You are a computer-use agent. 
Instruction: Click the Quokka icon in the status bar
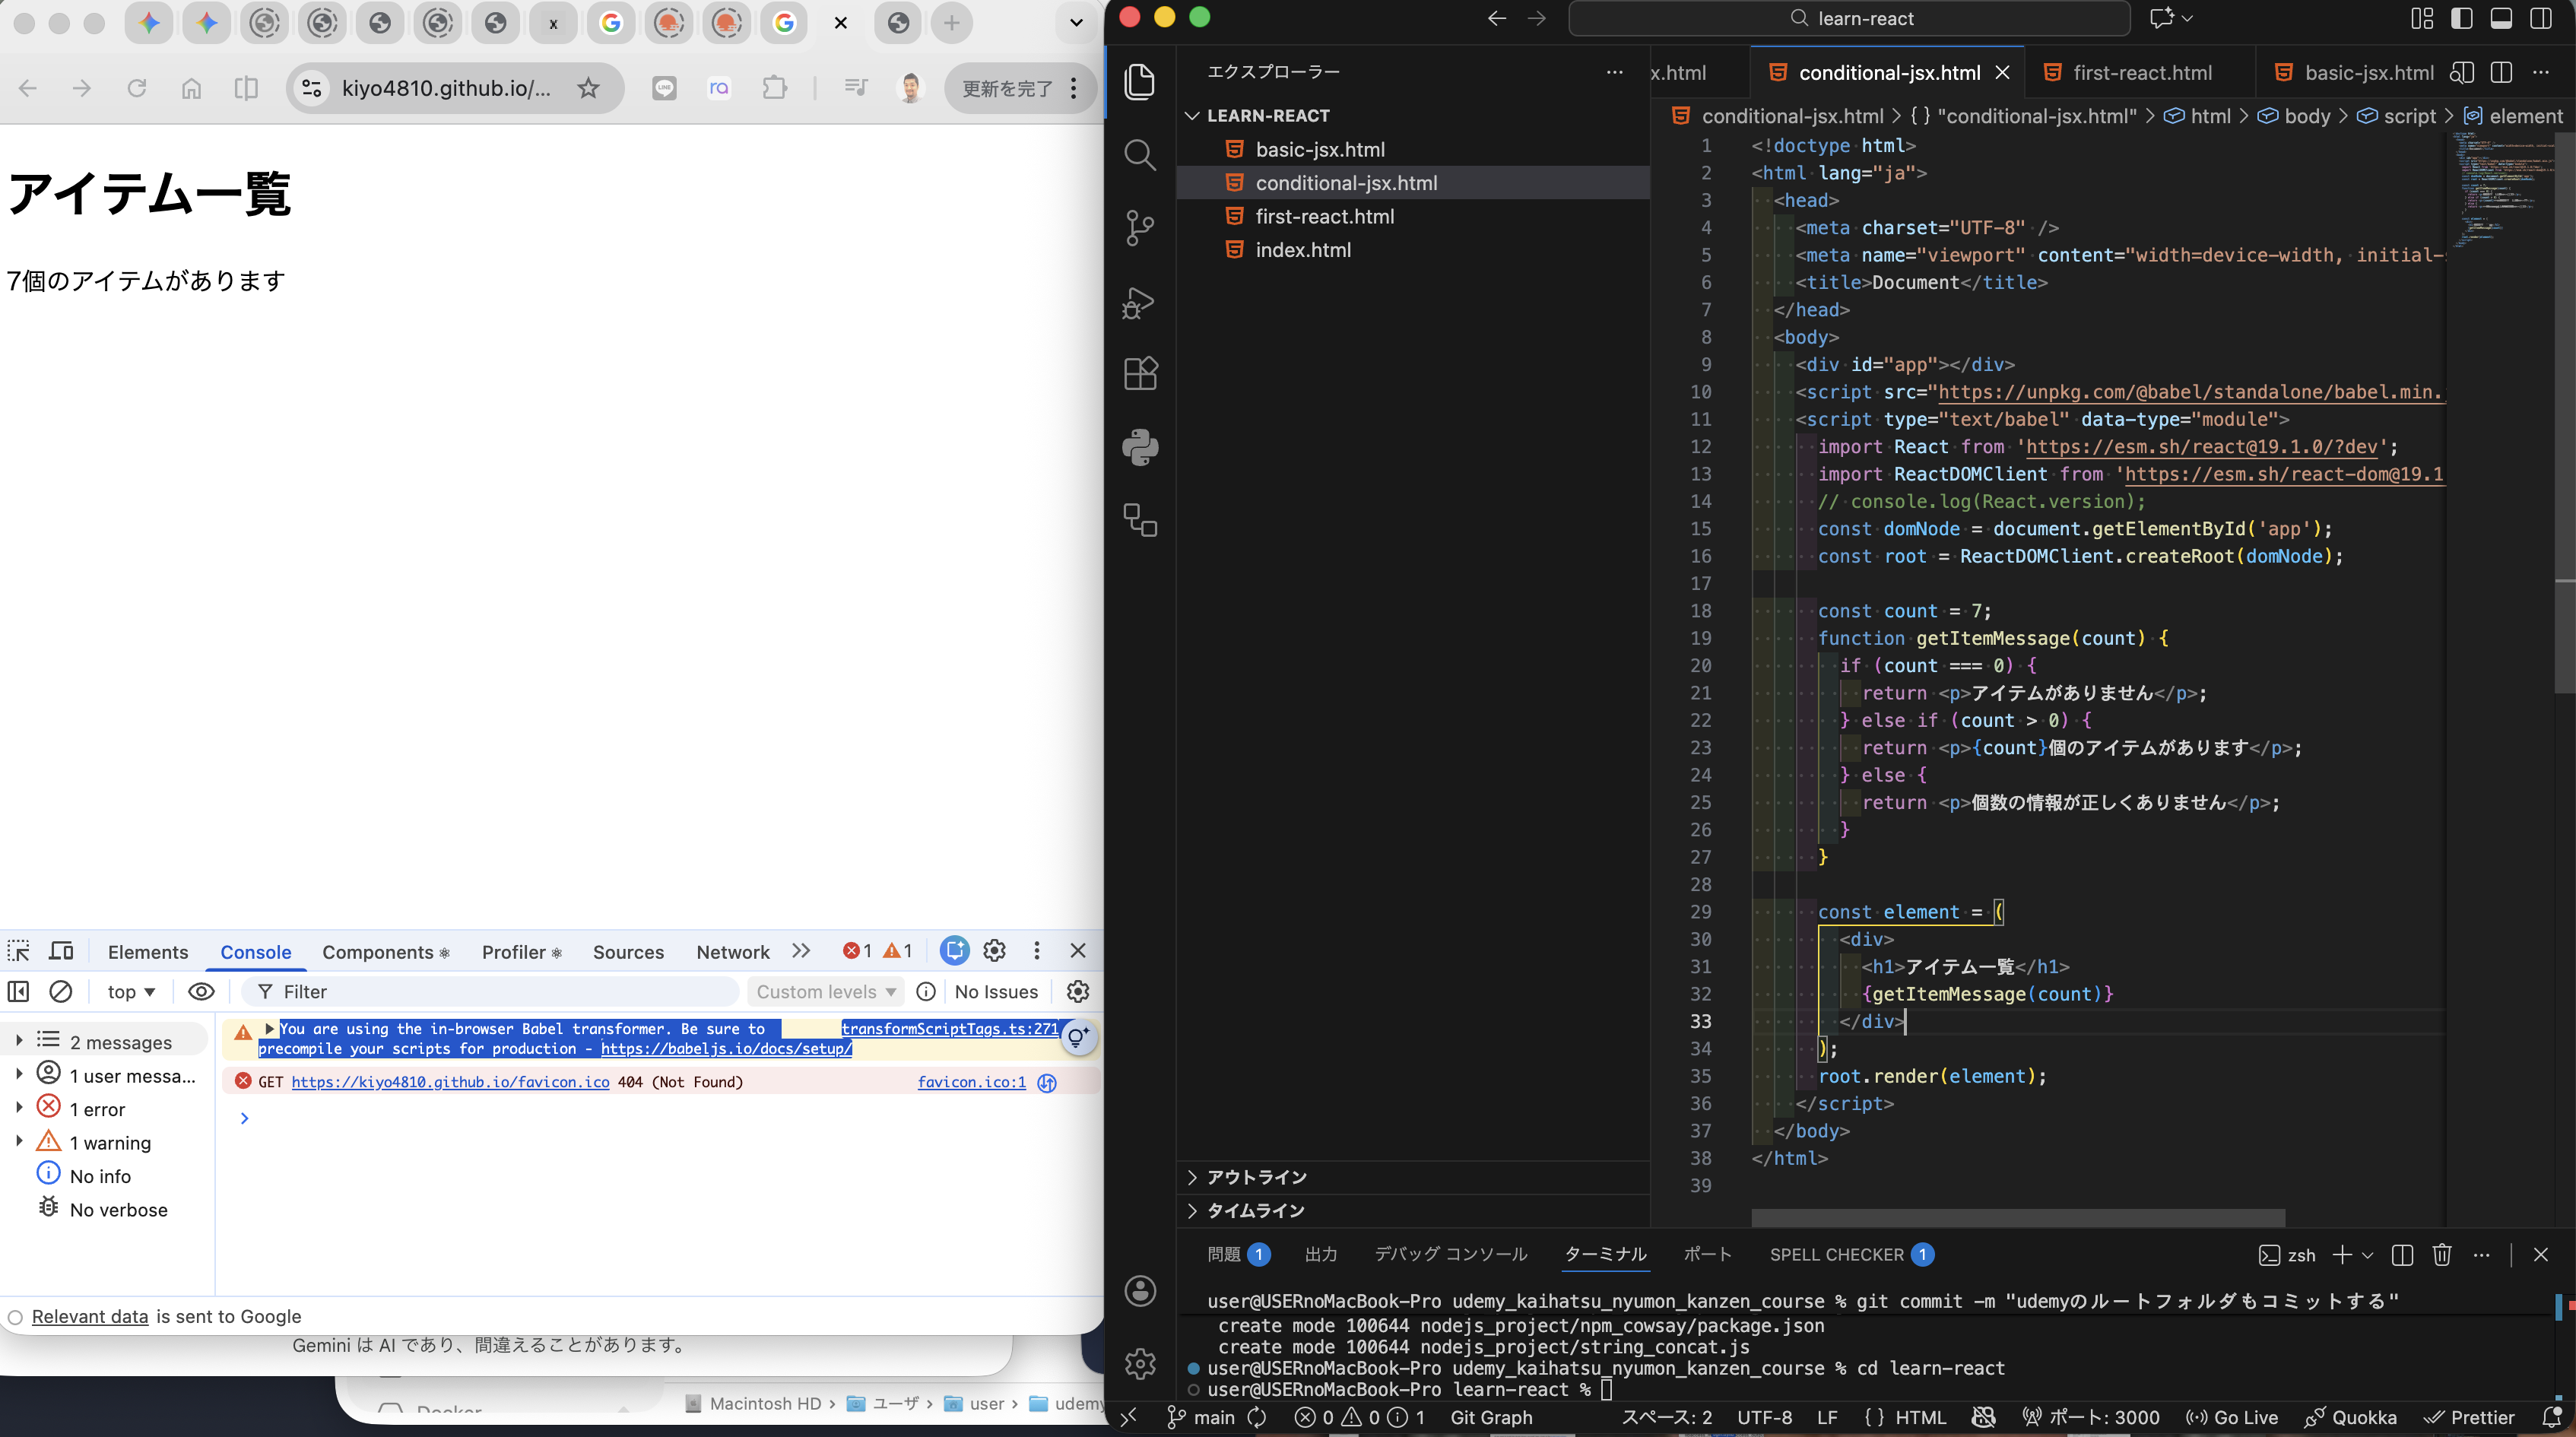(2350, 1417)
